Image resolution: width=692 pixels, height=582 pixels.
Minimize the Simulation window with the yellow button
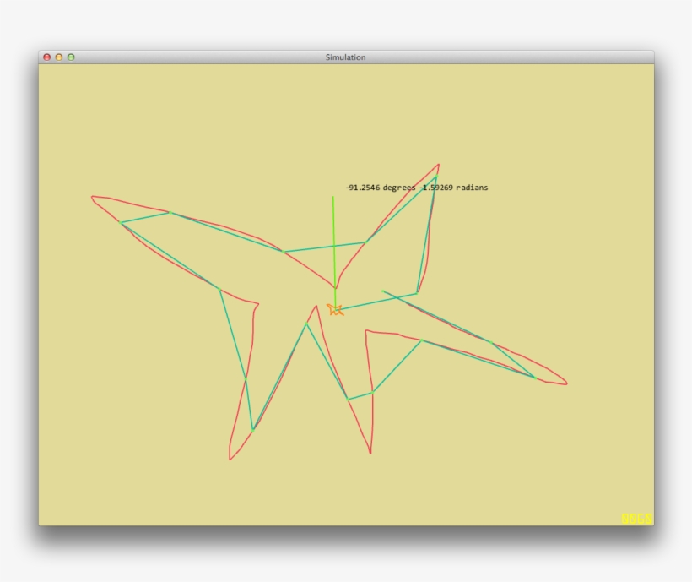point(59,57)
